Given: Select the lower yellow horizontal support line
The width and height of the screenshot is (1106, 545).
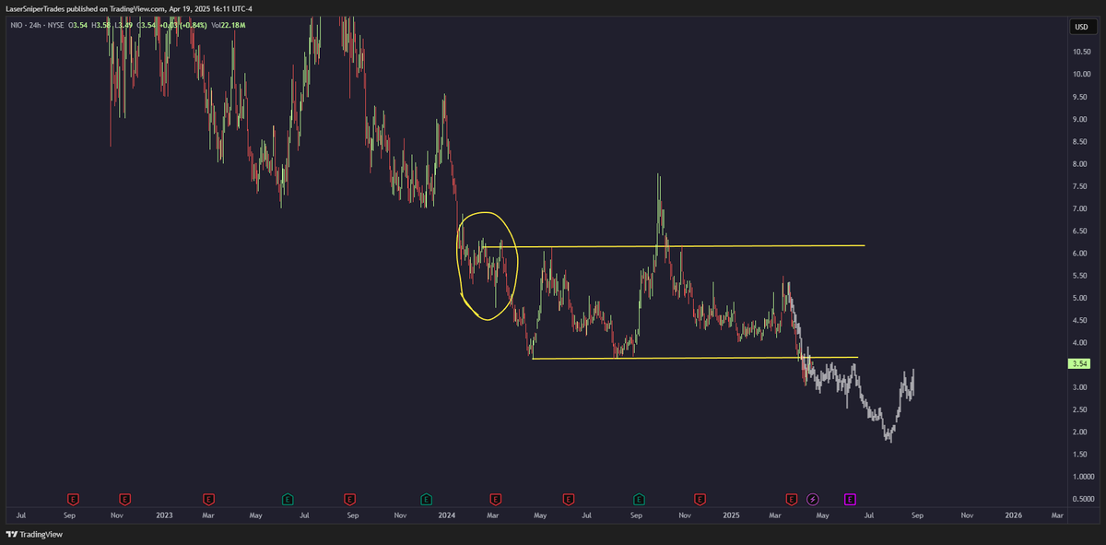Looking at the screenshot, I should coord(695,358).
